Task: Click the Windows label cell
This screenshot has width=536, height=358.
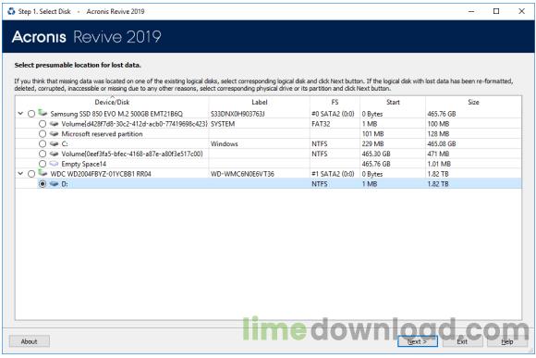Action: click(x=225, y=143)
